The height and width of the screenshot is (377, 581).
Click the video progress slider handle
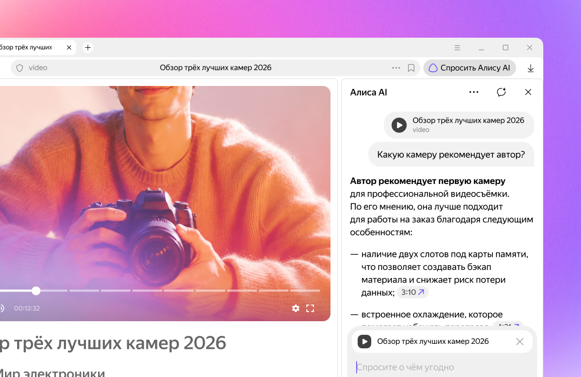(x=36, y=291)
